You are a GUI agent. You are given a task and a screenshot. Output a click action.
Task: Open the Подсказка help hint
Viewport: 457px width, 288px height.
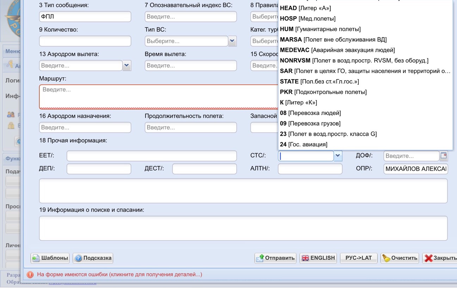pos(93,258)
